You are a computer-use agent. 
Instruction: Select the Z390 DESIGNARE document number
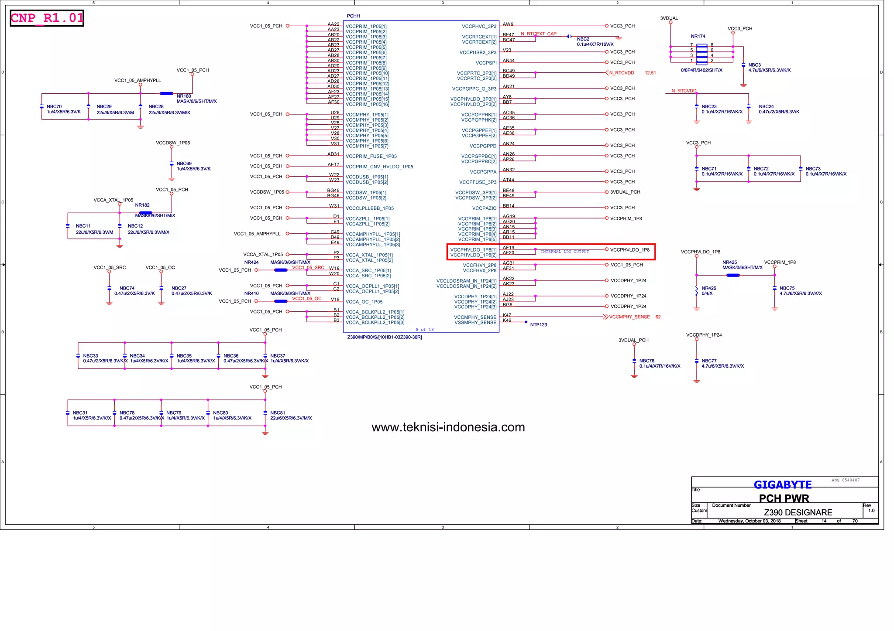(x=798, y=512)
